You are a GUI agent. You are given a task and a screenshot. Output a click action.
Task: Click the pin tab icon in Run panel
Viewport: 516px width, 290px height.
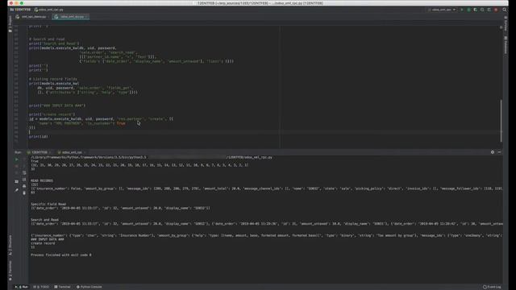(17, 190)
